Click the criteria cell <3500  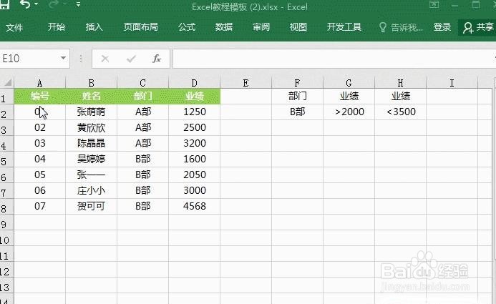[x=401, y=112]
